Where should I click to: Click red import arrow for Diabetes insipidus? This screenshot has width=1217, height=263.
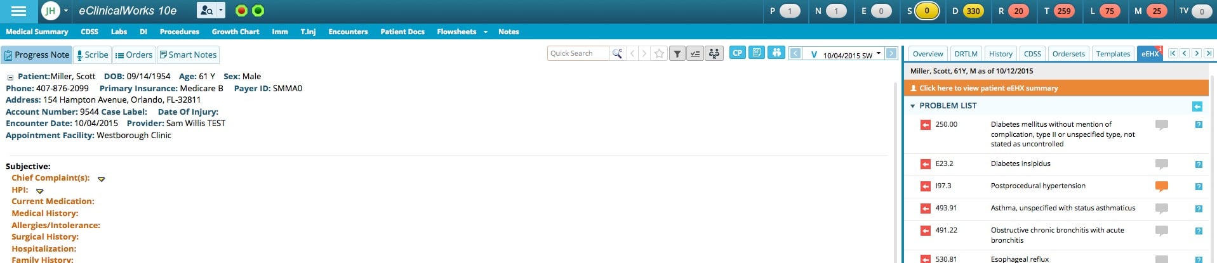click(x=926, y=164)
